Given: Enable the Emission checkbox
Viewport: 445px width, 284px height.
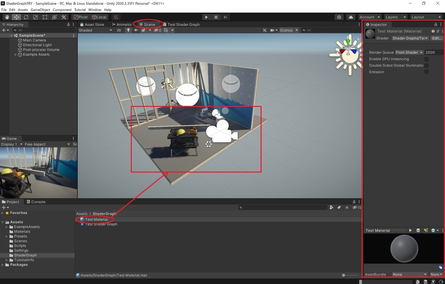Looking at the screenshot, I should coord(426,72).
